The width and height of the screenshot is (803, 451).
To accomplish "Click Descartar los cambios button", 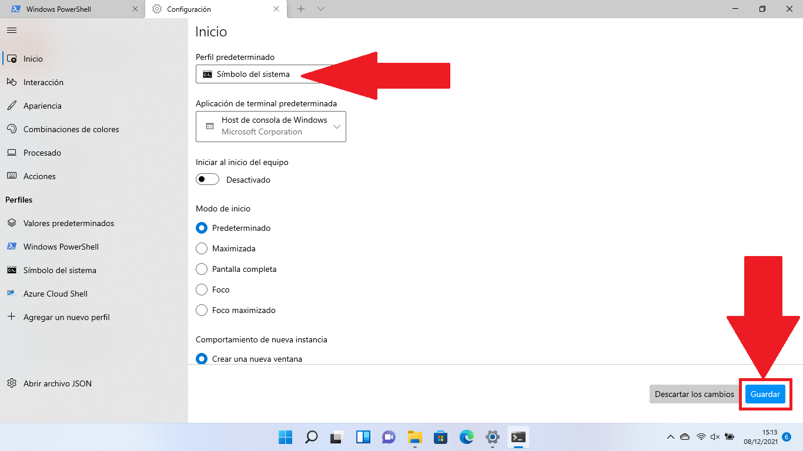I will click(694, 394).
